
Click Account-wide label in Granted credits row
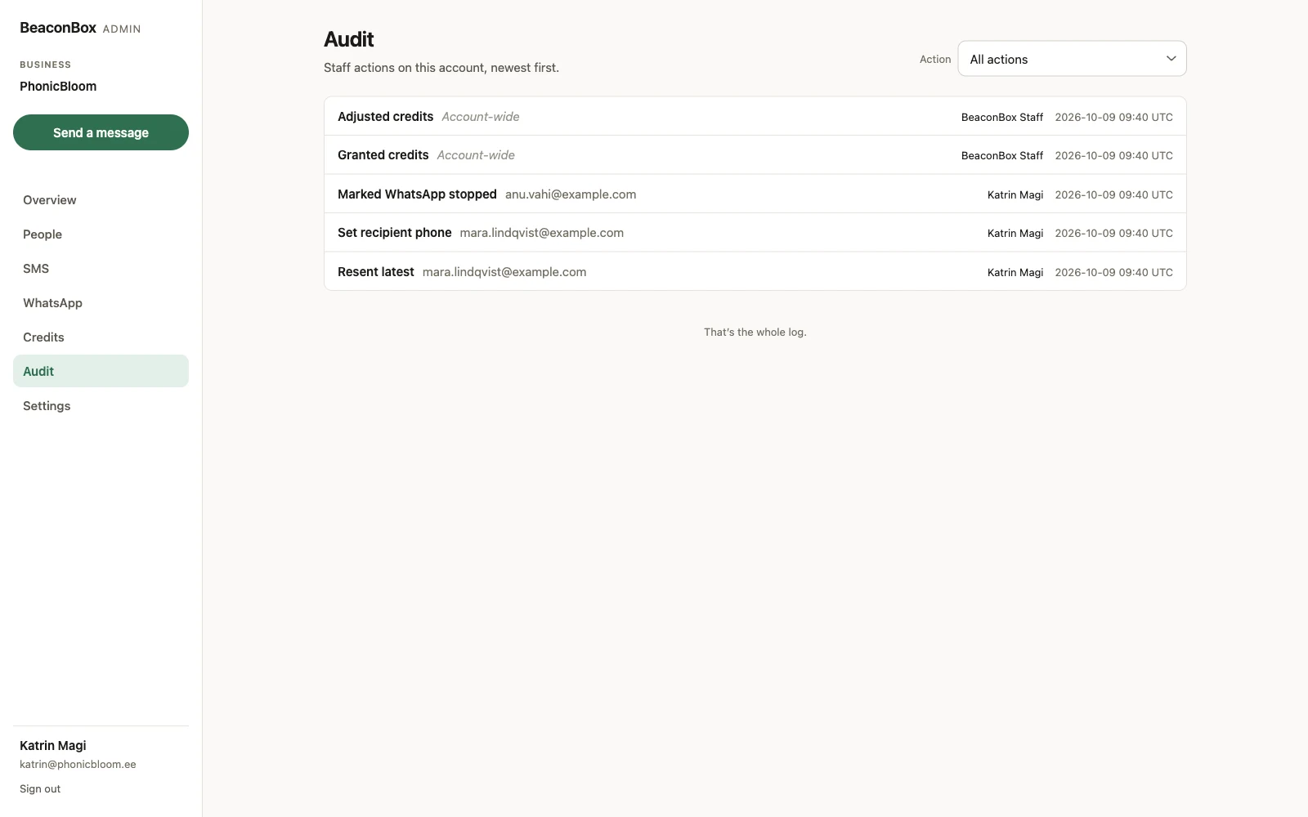(x=476, y=155)
